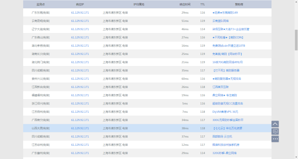This screenshot has height=159, width=298.
Task: Click the 12ms response time value
Action: [185, 145]
